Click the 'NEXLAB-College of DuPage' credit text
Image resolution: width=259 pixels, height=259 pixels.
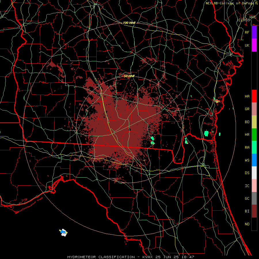pyautogui.click(x=230, y=3)
